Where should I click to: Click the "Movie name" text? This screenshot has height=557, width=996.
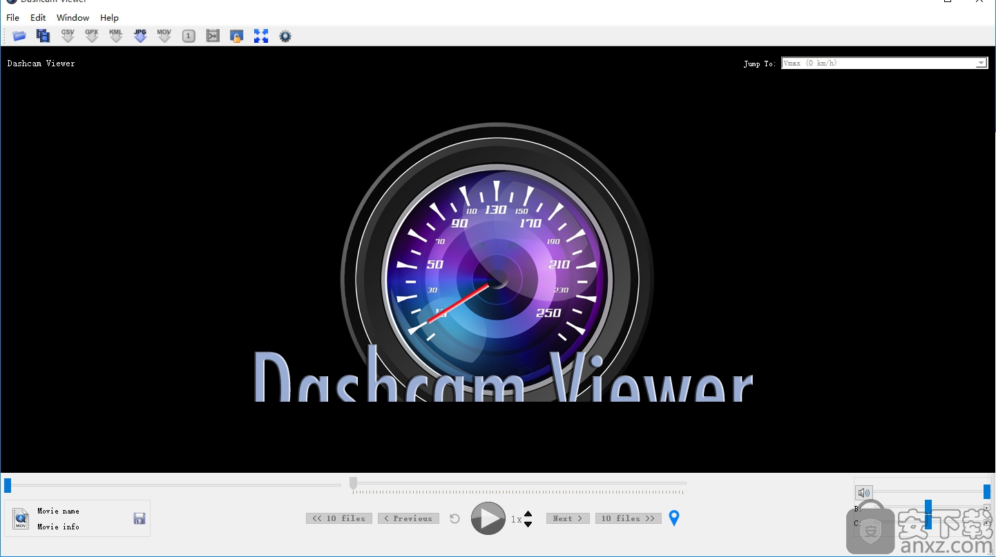coord(58,511)
